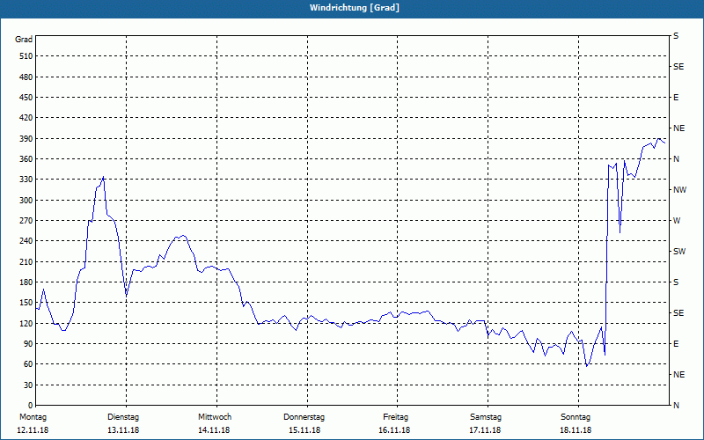Click the Montag day label
The height and width of the screenshot is (440, 704).
tap(33, 417)
